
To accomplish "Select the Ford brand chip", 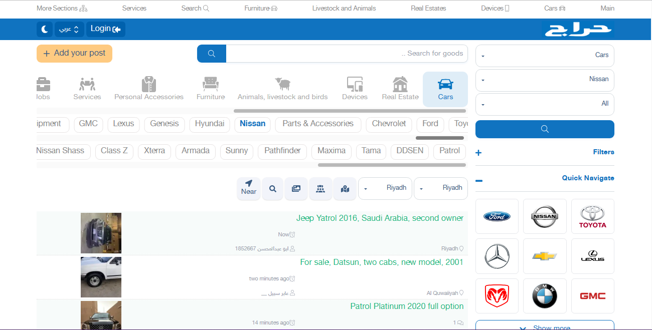I will pos(430,124).
